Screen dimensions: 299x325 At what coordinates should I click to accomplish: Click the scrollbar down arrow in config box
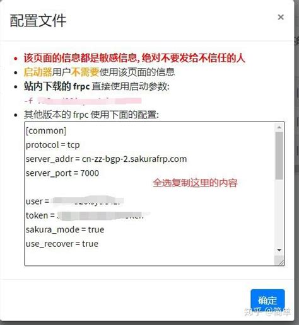click(279, 250)
